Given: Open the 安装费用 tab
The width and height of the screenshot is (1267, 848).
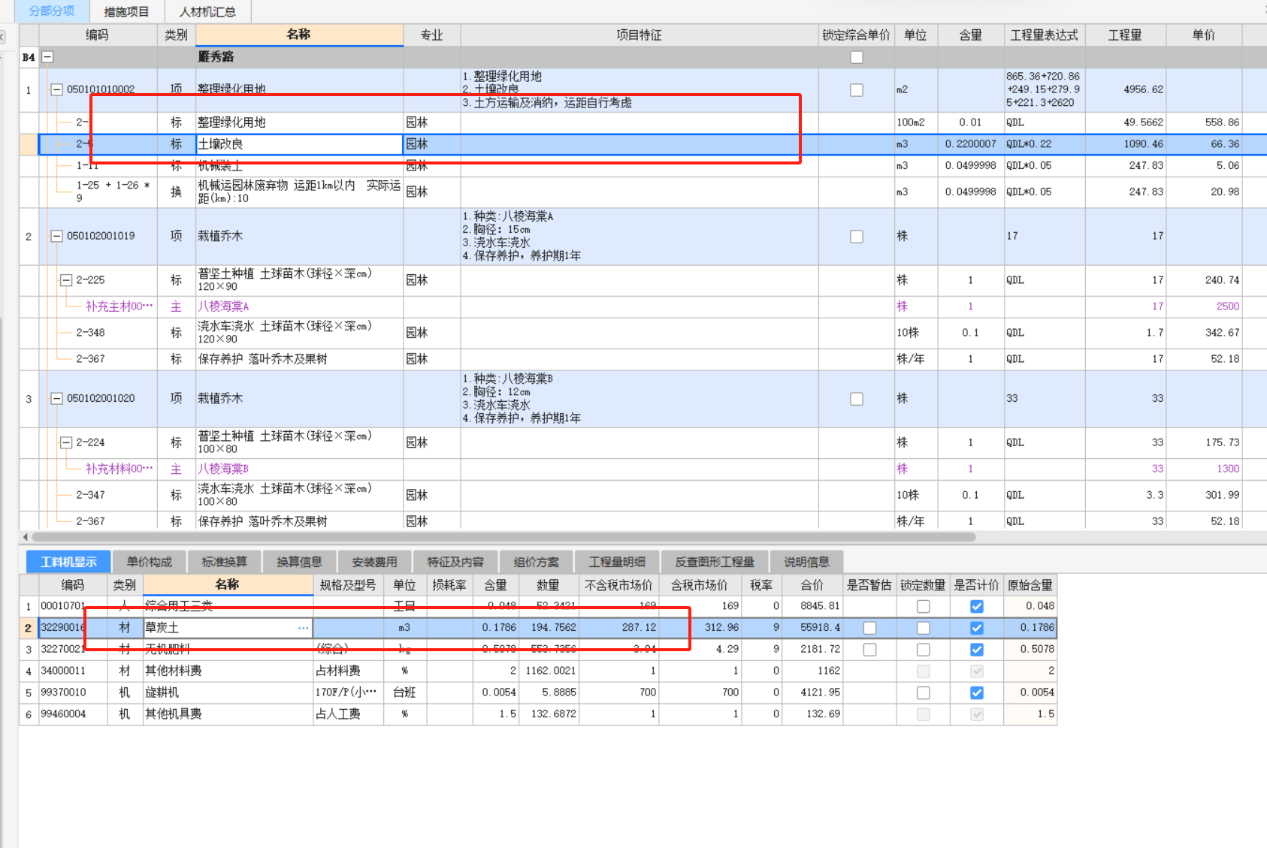Looking at the screenshot, I should click(x=374, y=562).
